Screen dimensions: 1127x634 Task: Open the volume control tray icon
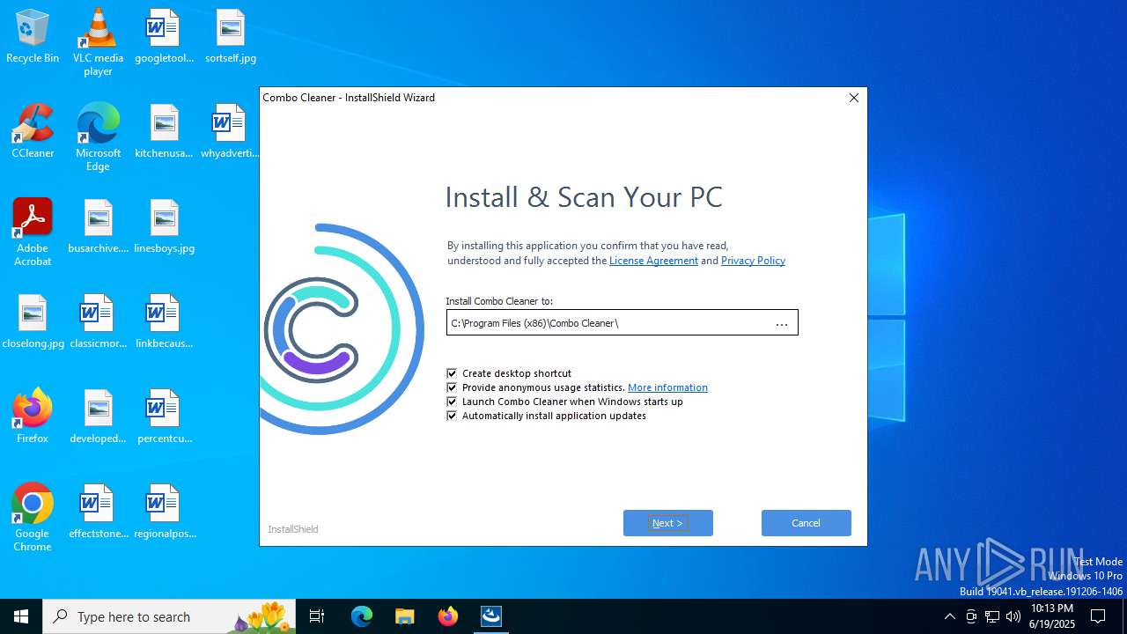1013,616
